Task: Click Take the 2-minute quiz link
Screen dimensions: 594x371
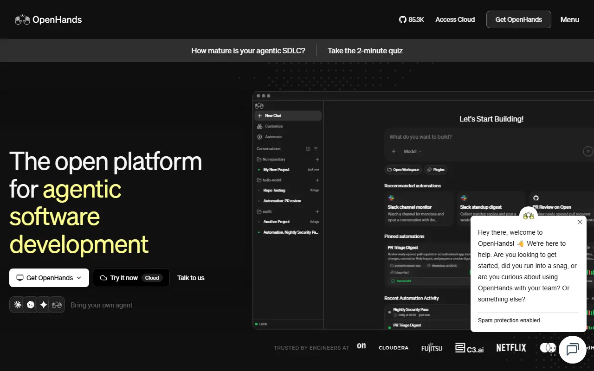Action: [365, 51]
